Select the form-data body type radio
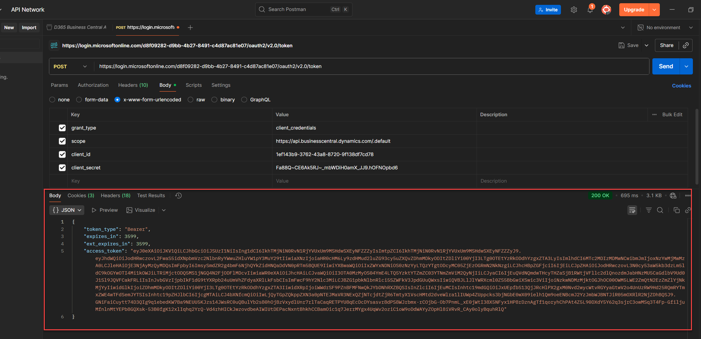This screenshot has width=701, height=339. click(x=79, y=100)
